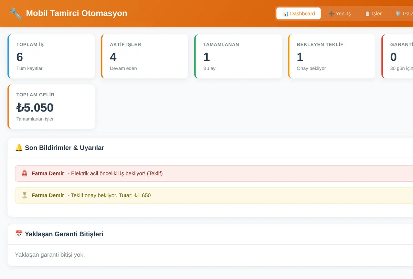Open the Dashboard tab

[298, 13]
